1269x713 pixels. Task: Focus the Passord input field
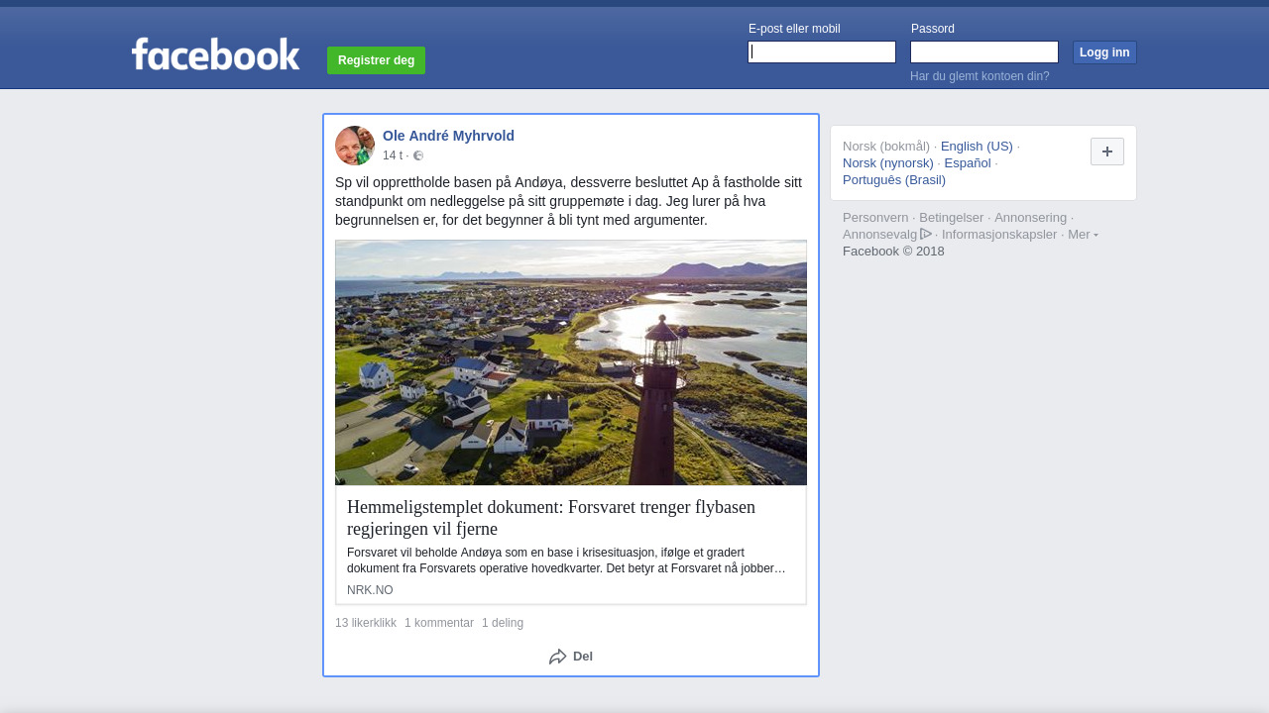[984, 51]
